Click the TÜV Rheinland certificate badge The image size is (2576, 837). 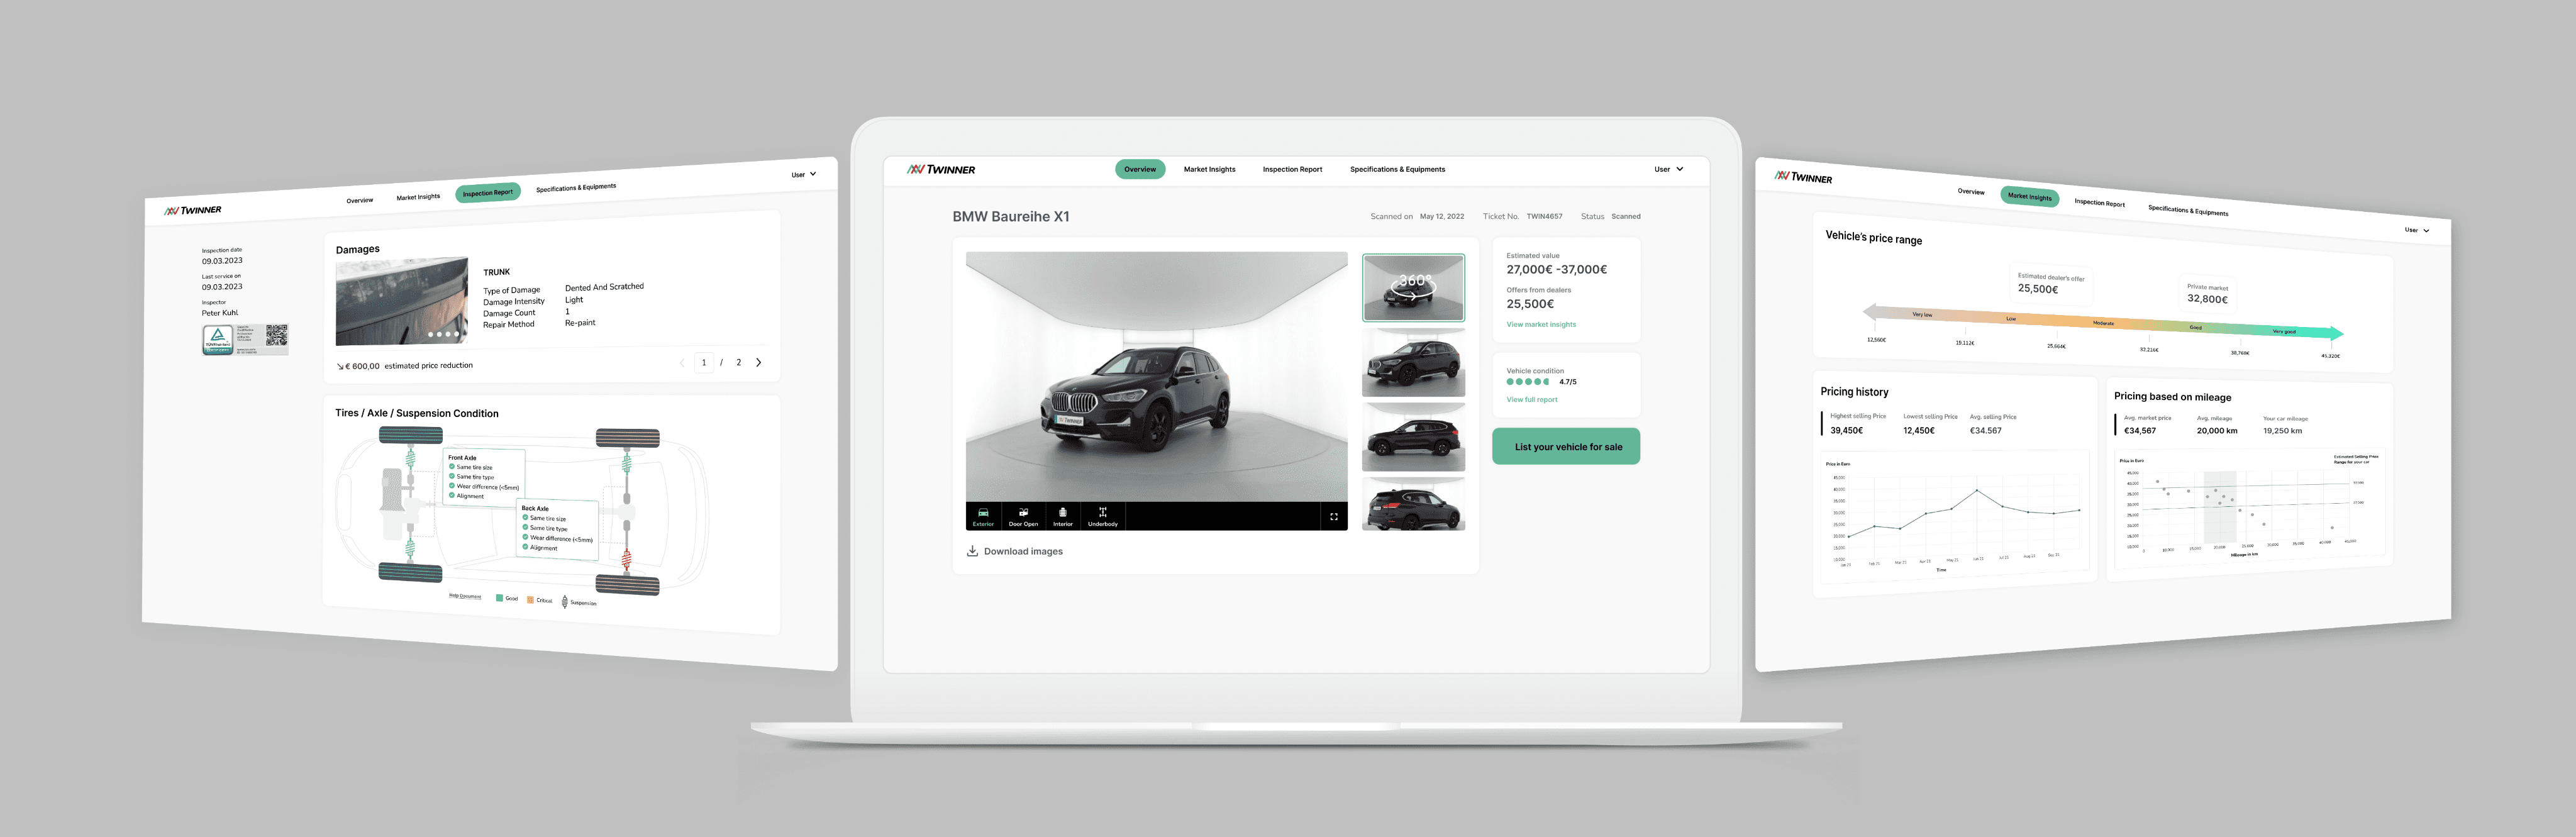pyautogui.click(x=218, y=339)
